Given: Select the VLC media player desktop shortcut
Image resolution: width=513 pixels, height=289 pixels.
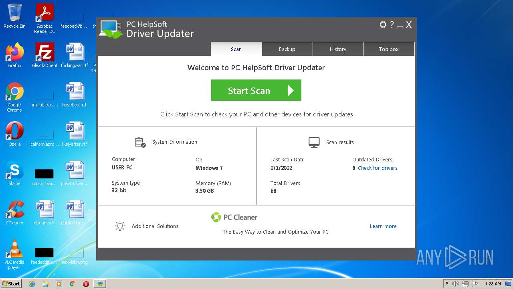Looking at the screenshot, I should point(14,254).
